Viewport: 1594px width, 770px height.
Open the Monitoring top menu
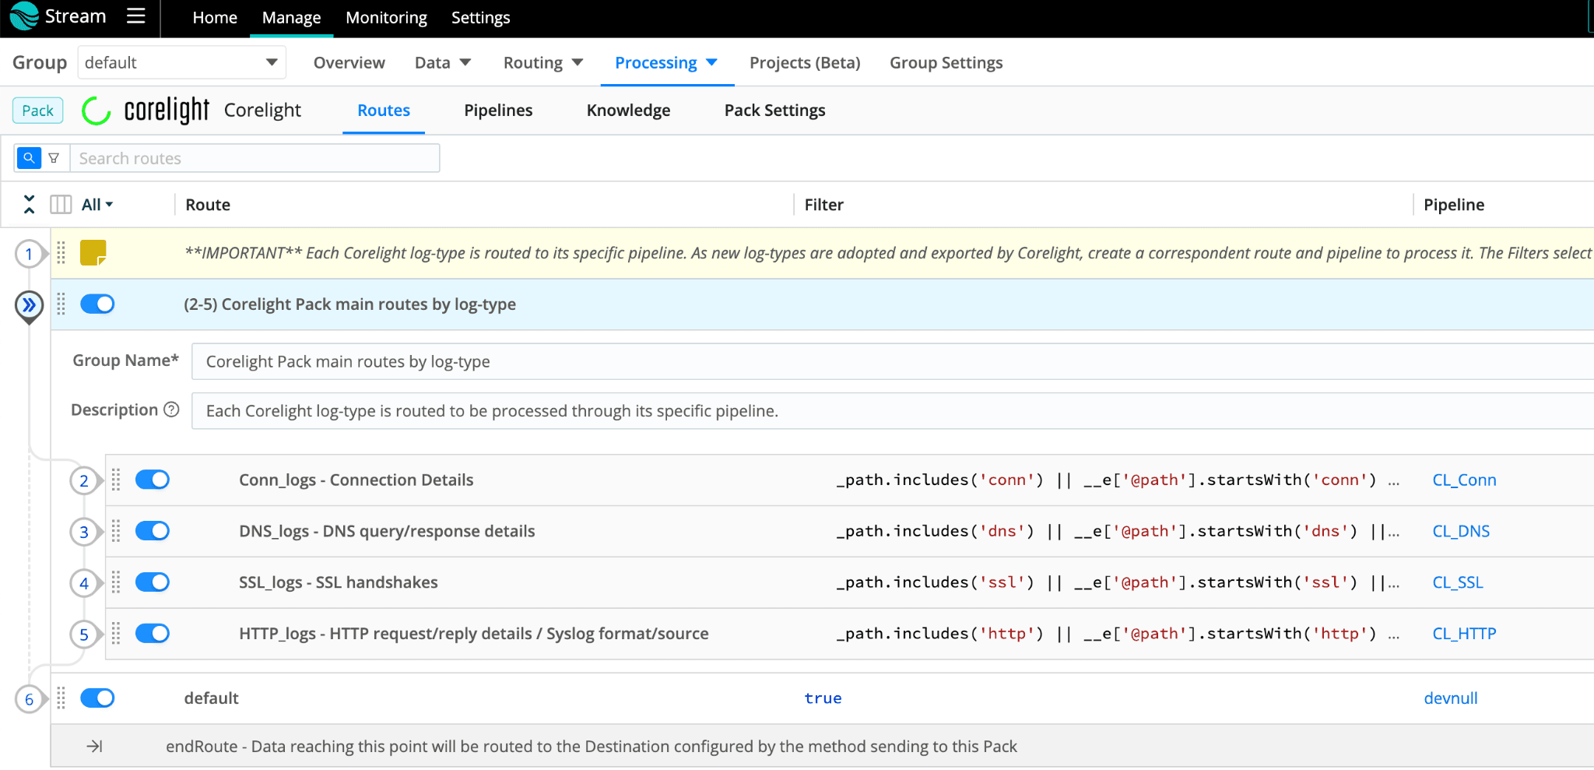coord(386,17)
